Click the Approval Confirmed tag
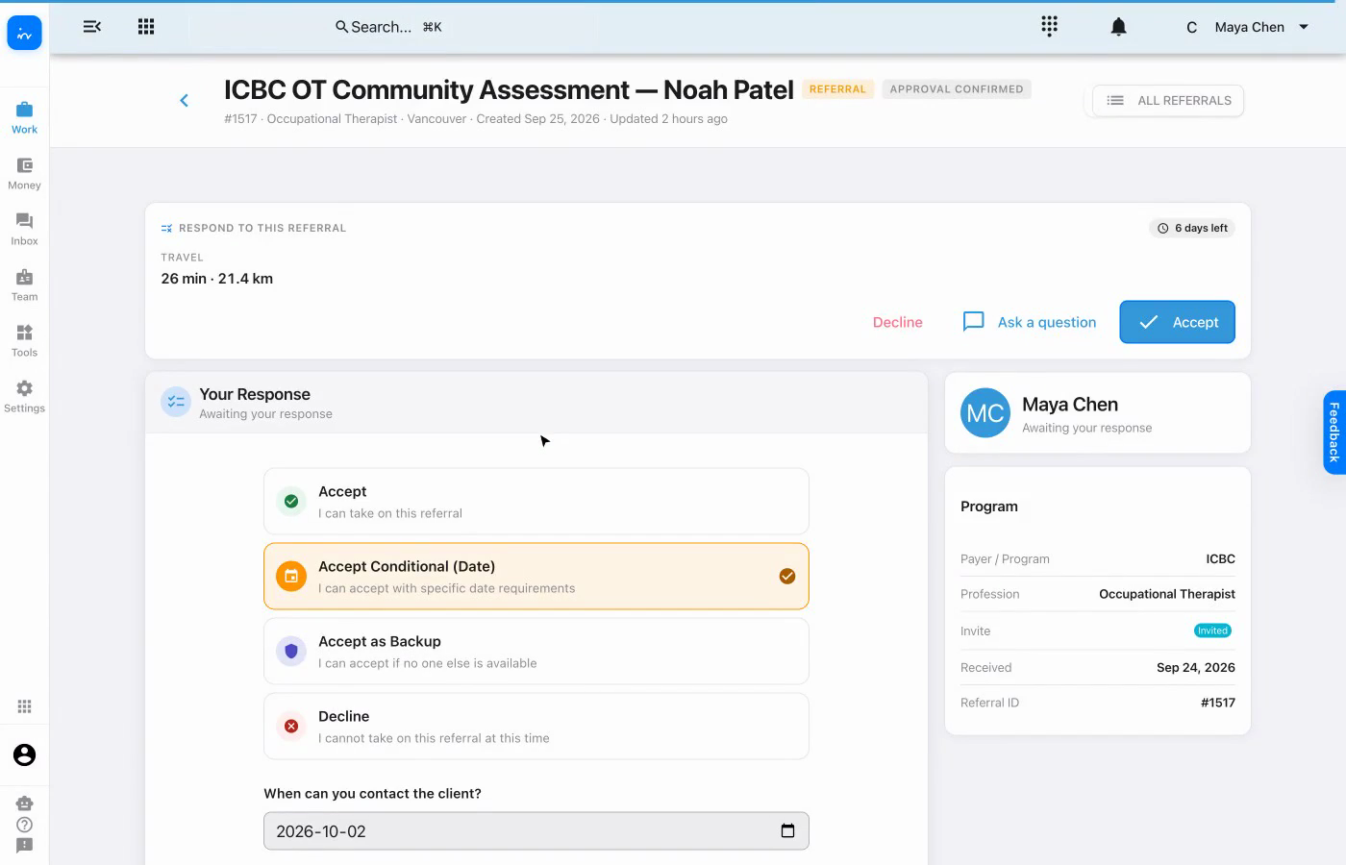 click(x=957, y=89)
